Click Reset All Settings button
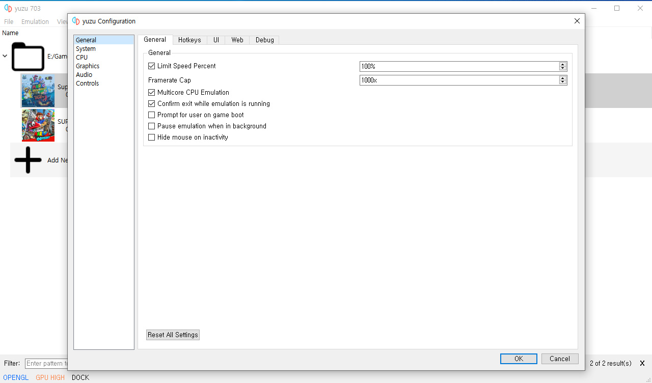Screen dimensions: 652x383 coord(173,335)
